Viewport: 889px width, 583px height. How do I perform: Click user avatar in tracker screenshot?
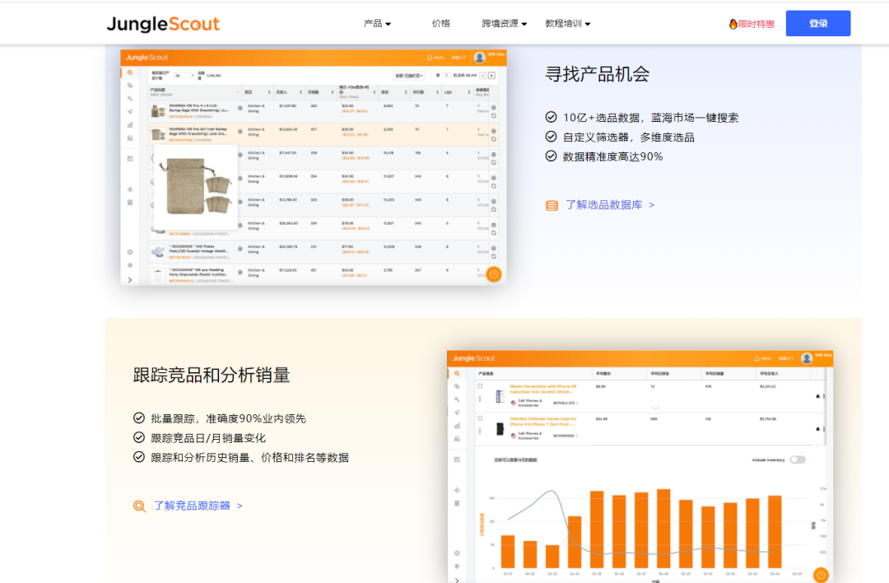click(x=806, y=358)
